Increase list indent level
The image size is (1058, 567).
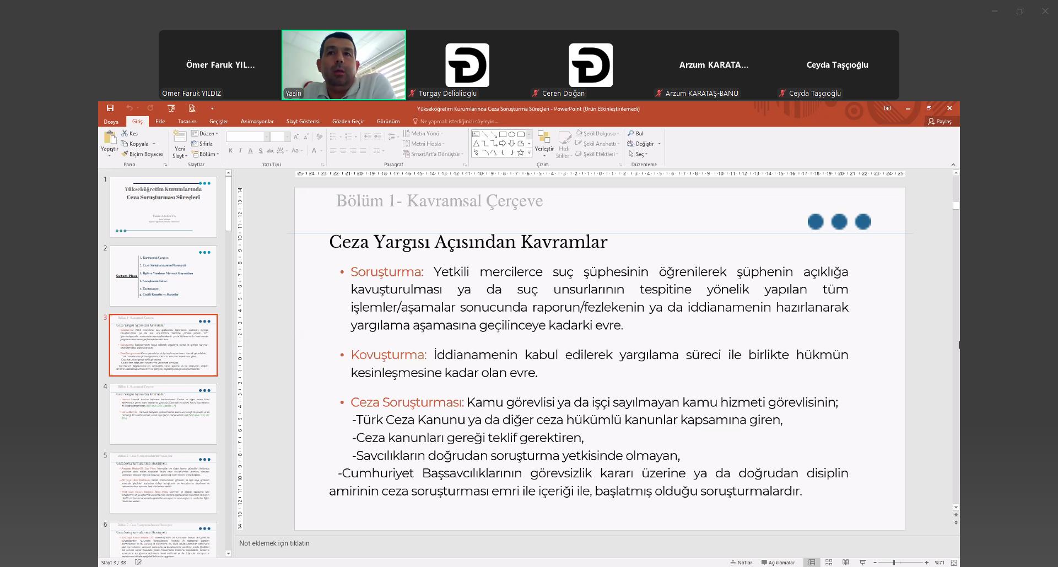pyautogui.click(x=379, y=137)
